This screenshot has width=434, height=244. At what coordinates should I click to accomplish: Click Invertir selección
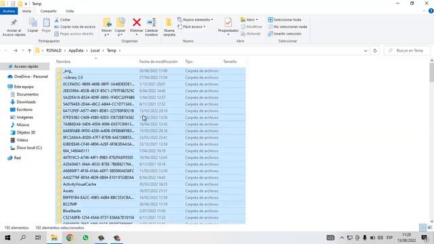click(x=285, y=34)
